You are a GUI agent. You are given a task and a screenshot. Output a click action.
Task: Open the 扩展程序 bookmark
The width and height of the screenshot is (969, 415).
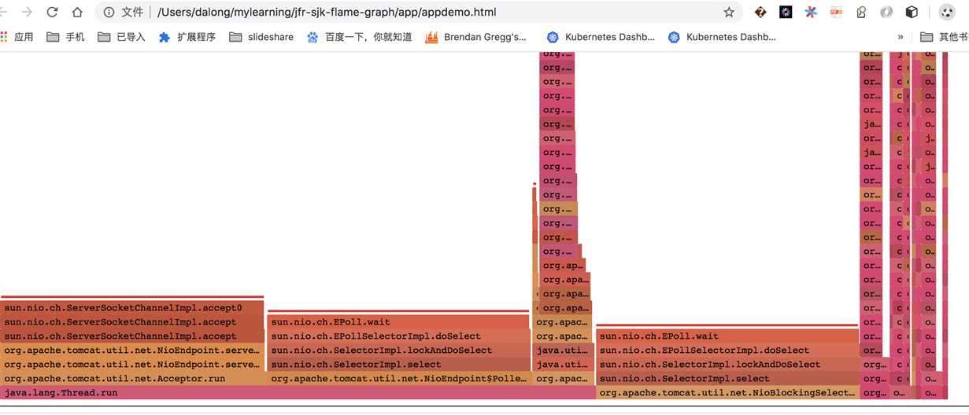tap(187, 37)
